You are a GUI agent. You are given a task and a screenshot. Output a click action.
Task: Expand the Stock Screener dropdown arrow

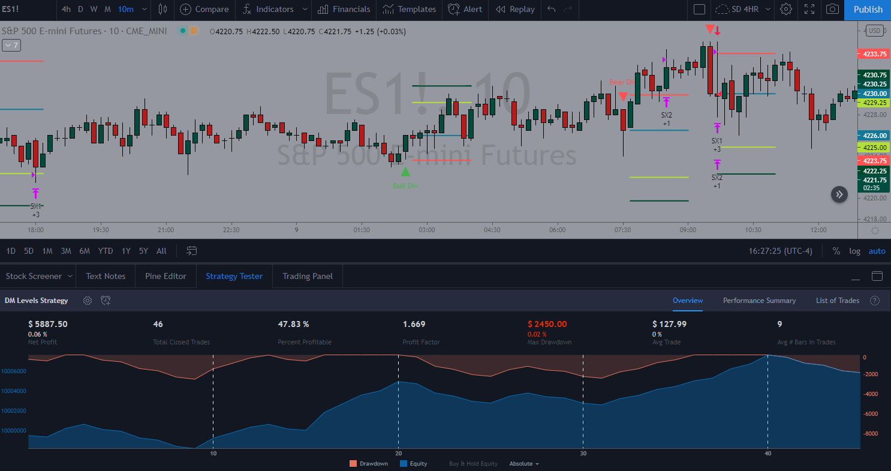(x=70, y=276)
